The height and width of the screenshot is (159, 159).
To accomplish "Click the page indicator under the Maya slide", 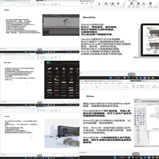I will pos(40,50).
